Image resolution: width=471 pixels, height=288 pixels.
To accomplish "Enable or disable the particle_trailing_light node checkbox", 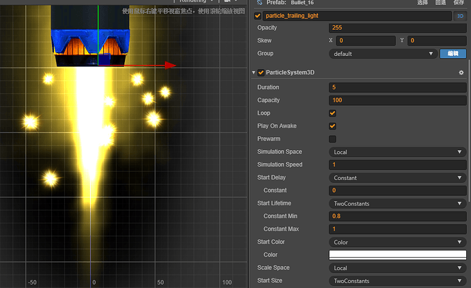I will (x=257, y=16).
